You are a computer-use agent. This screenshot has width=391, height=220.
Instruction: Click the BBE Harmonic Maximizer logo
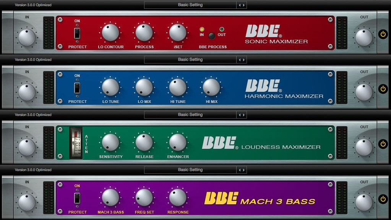[284, 89]
